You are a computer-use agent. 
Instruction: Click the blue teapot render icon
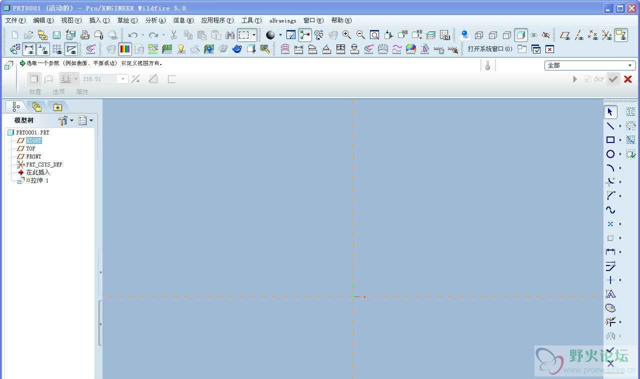coord(237,49)
